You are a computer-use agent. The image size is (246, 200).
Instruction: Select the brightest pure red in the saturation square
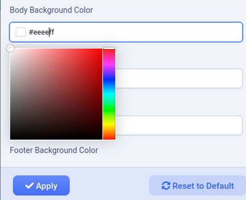[101, 49]
